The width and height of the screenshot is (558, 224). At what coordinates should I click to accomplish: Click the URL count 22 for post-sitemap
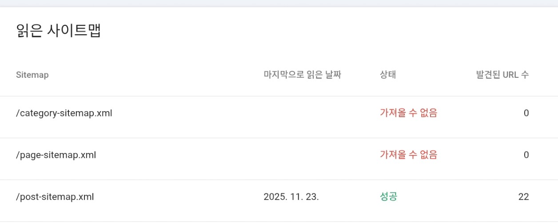tap(523, 197)
